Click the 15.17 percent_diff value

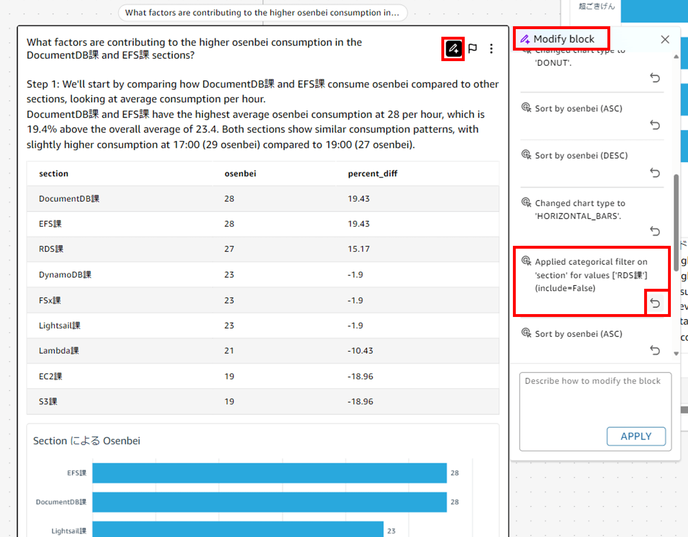pyautogui.click(x=359, y=249)
